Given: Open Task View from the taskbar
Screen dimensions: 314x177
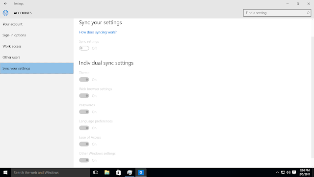Looking at the screenshot, I should [x=96, y=173].
